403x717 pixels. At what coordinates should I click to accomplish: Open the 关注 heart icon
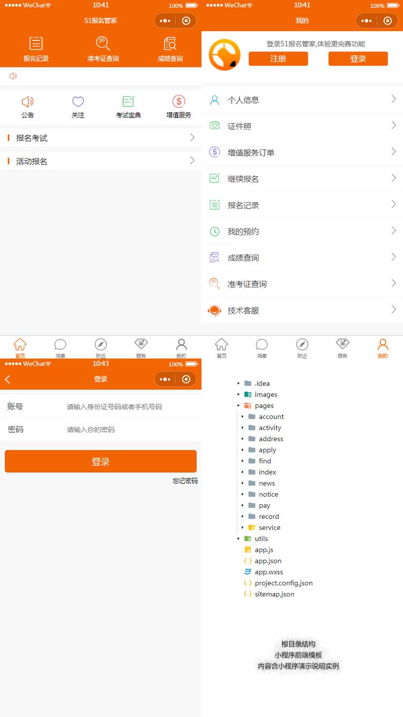[78, 102]
